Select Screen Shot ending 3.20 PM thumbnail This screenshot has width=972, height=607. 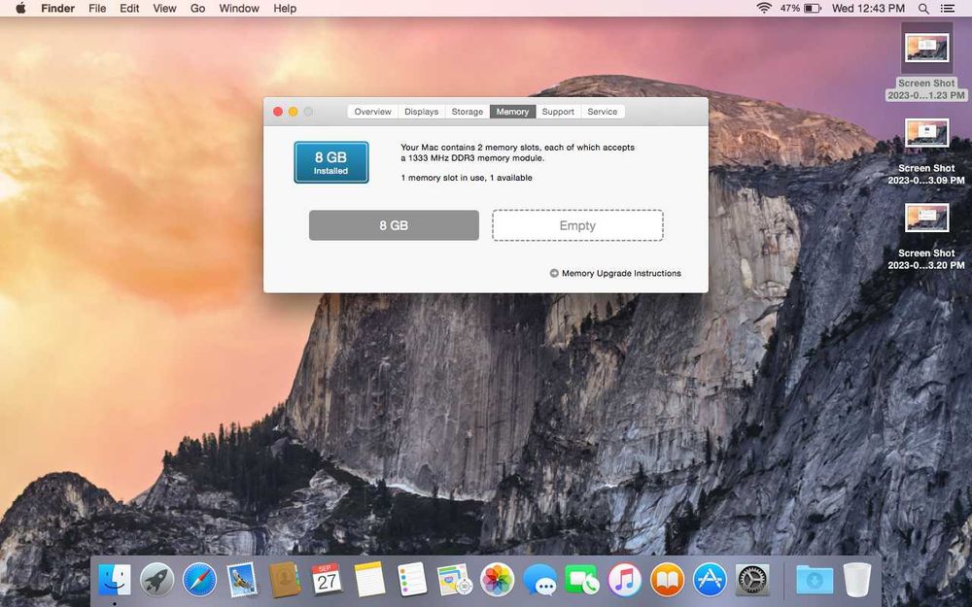pyautogui.click(x=926, y=218)
